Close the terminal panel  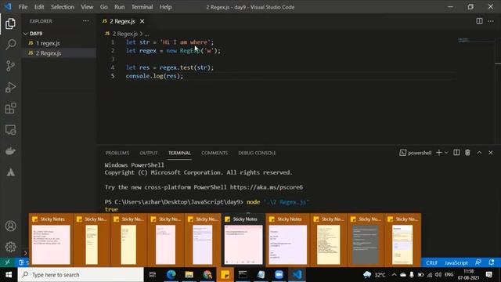(x=491, y=153)
